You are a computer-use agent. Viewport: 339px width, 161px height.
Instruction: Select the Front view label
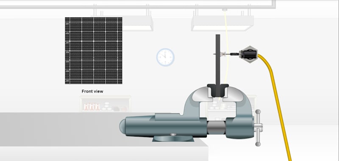92,91
